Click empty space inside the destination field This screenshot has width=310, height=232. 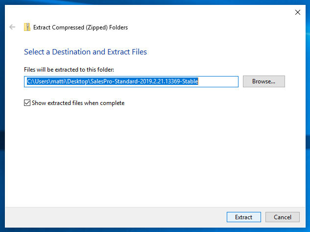[x=217, y=81]
